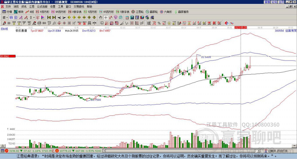This screenshot has width=297, height=159.
Task: Click the 论坛 button in title bar
Action: 274,2
